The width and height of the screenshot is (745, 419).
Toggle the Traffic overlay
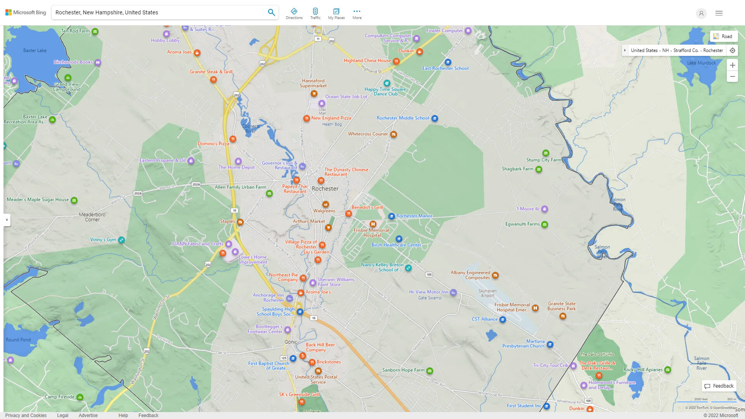315,13
